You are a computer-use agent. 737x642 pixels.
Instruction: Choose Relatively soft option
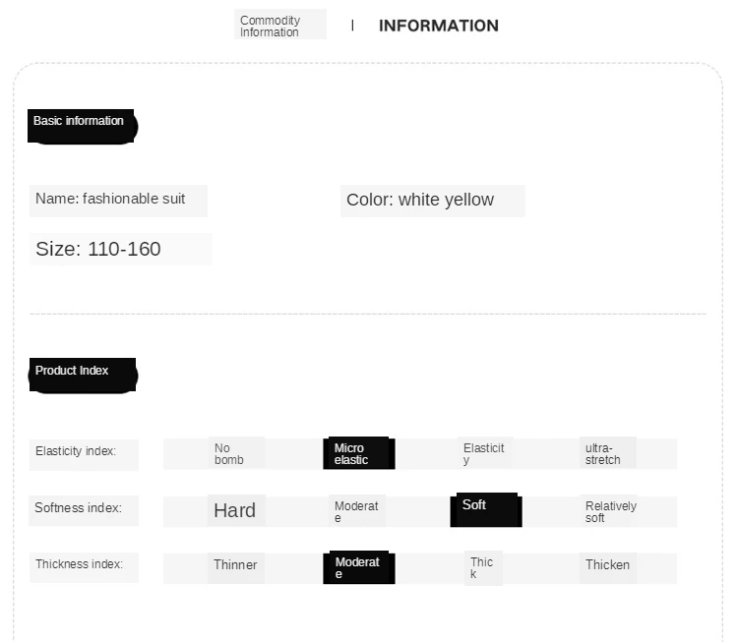tap(608, 511)
